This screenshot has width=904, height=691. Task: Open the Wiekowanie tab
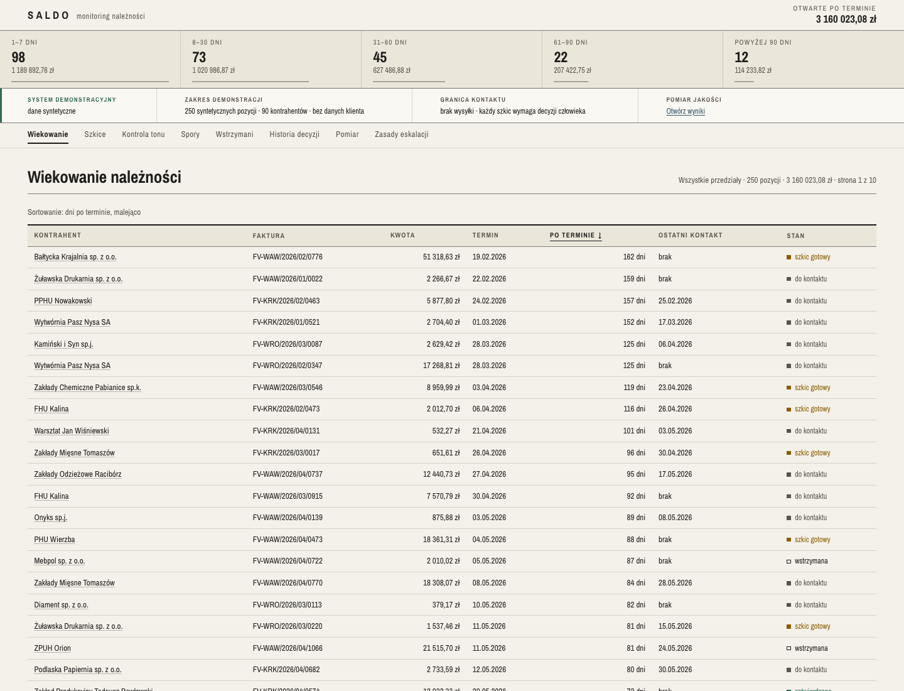[x=48, y=134]
